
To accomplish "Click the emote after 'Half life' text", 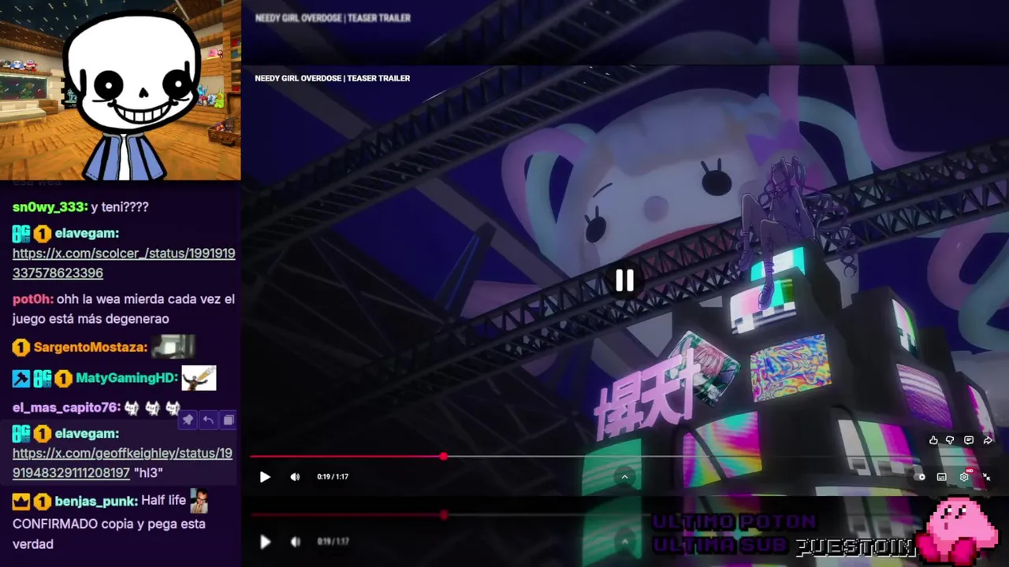I will click(x=199, y=500).
